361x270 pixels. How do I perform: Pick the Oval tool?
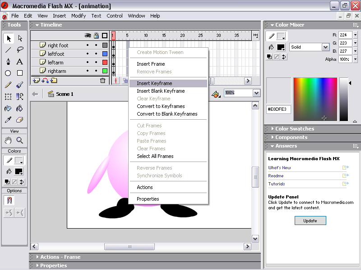pyautogui.click(x=8, y=73)
